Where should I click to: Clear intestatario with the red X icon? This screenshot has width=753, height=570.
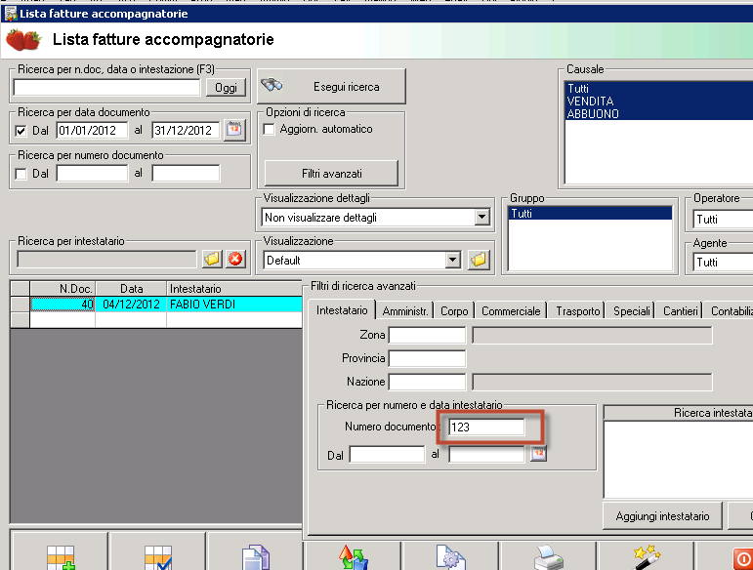point(235,259)
